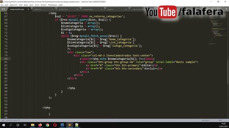Open the Windows Start menu

pos(4,125)
